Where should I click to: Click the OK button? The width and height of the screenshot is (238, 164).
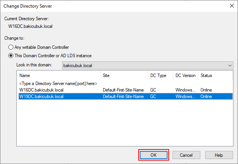[x=153, y=155]
